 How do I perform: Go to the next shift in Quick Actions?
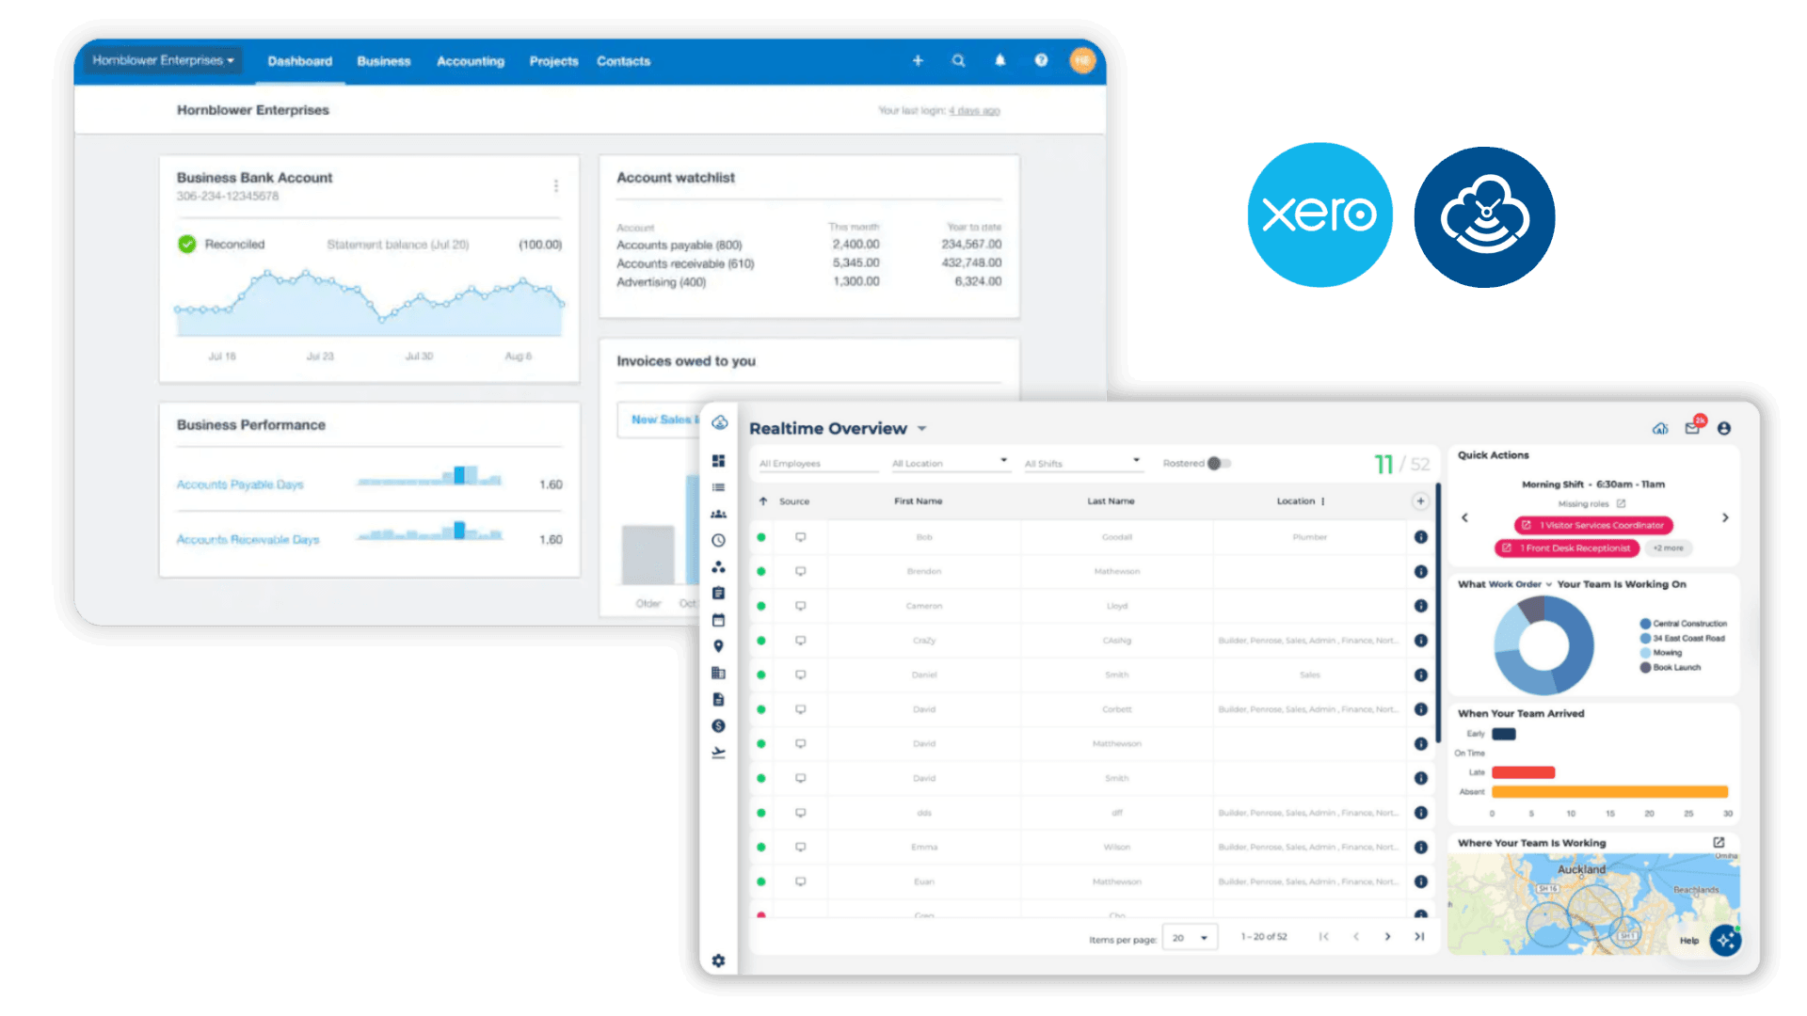coord(1725,518)
